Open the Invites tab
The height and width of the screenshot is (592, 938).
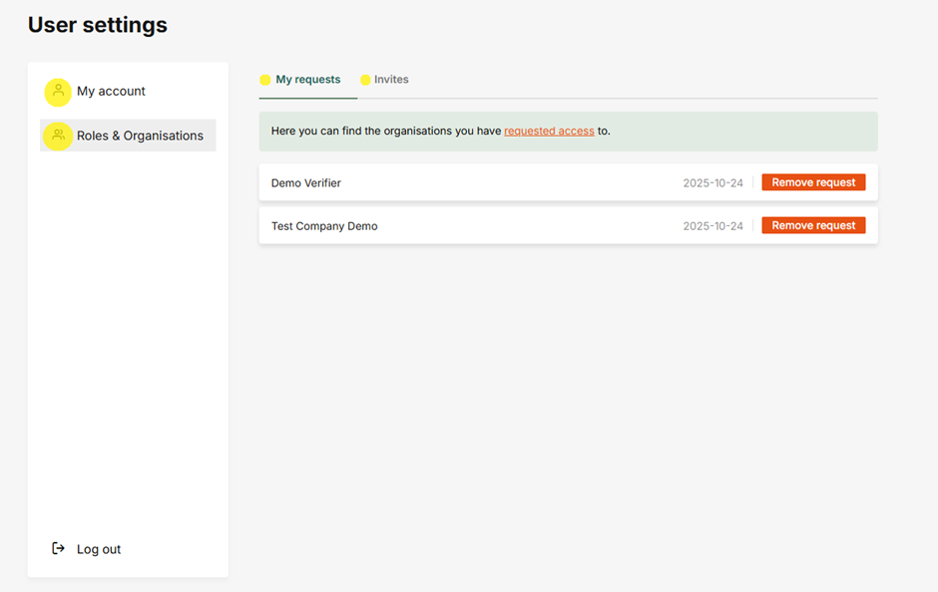[x=391, y=80]
